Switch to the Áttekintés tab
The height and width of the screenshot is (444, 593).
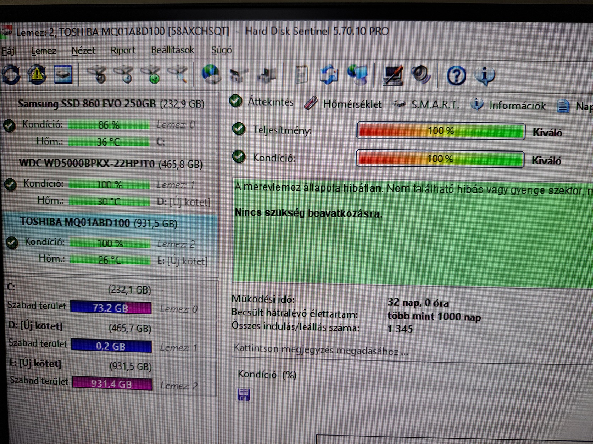(x=262, y=102)
